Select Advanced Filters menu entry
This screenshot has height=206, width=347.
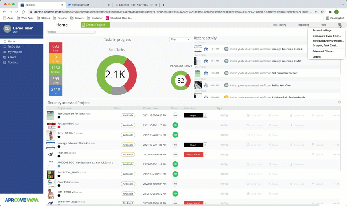point(323,51)
